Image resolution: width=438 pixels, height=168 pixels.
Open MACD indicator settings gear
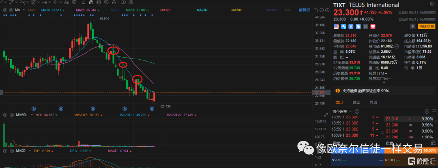5,151
